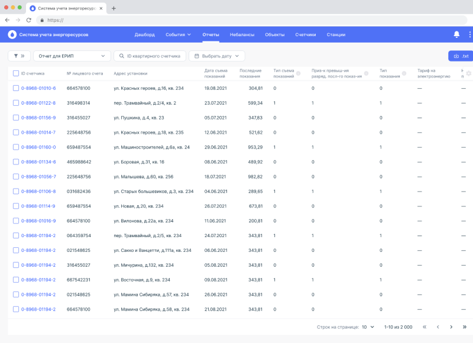This screenshot has height=343, width=473.
Task: Click info icon next to 'Тип показания'
Action: point(405,73)
